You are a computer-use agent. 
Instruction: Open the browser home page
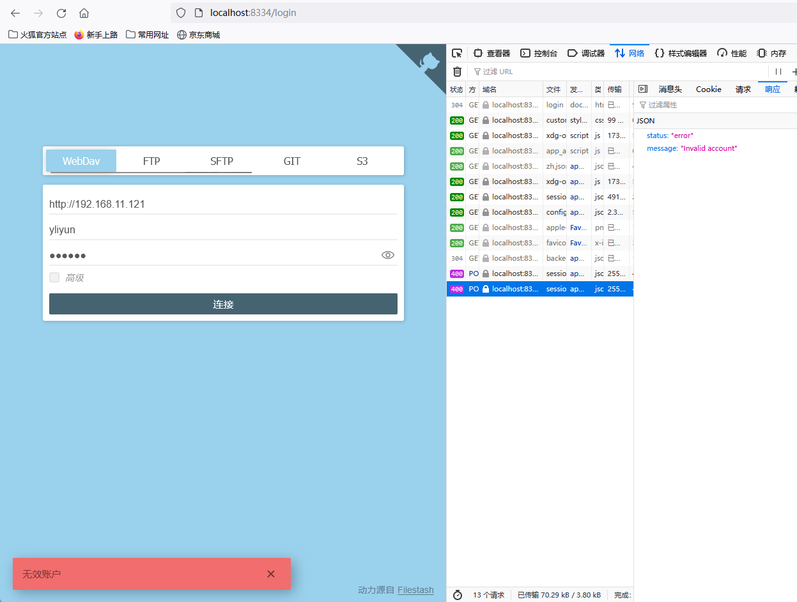coord(84,13)
